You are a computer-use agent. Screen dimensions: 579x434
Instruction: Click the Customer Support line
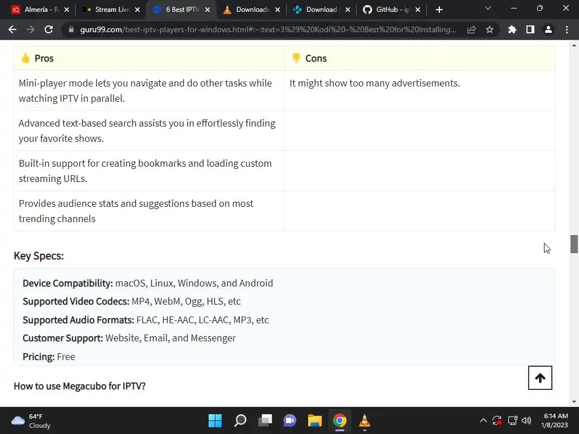tap(129, 338)
